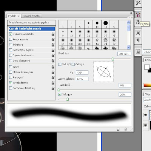The height and width of the screenshot is (151, 151).
Task: Click the Twardość 0% input field
Action: (x=125, y=85)
